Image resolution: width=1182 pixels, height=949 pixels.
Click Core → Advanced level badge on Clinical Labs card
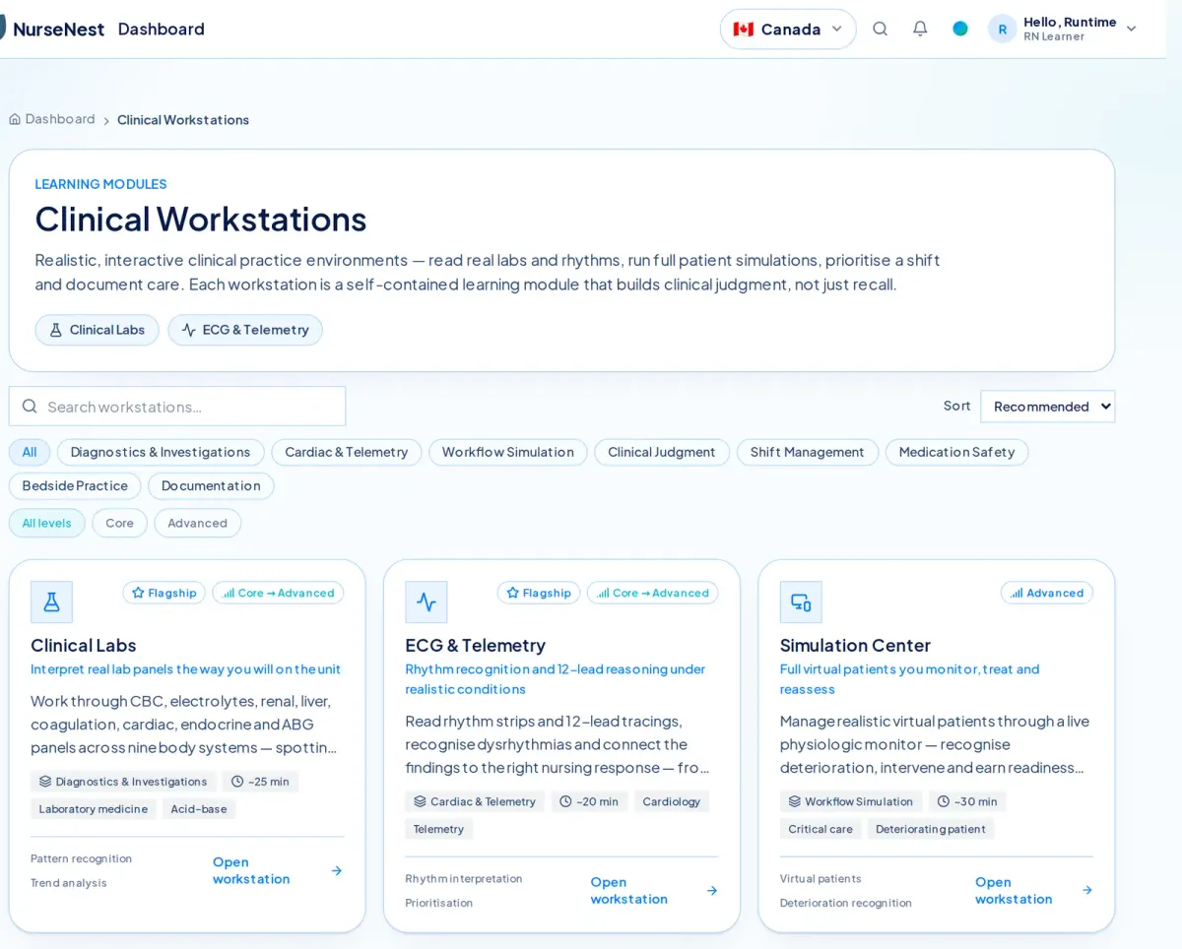tap(279, 593)
